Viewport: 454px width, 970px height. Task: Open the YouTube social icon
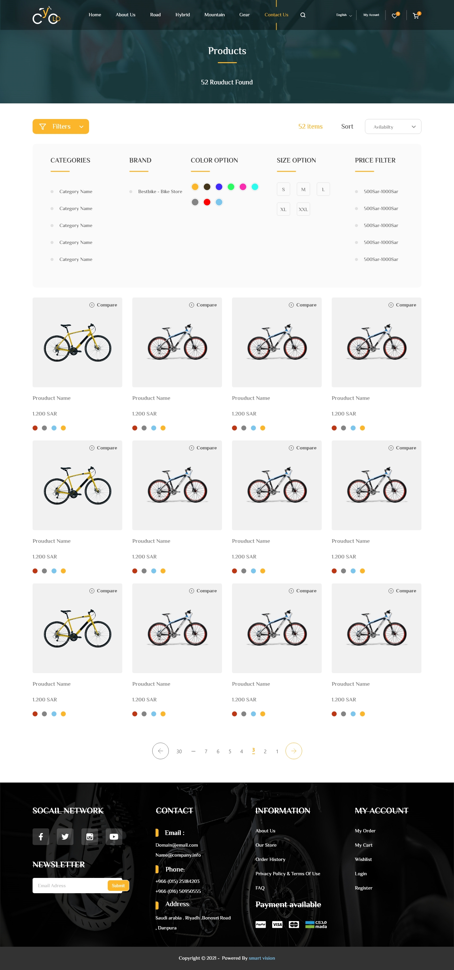coord(114,836)
